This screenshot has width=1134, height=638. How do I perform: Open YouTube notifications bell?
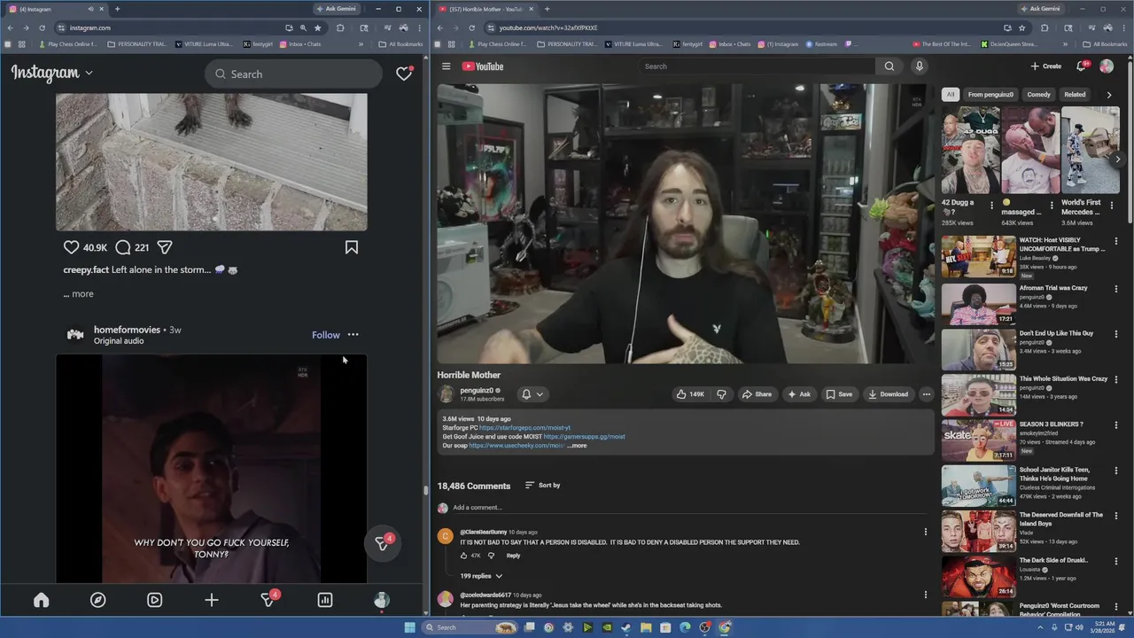(1081, 66)
